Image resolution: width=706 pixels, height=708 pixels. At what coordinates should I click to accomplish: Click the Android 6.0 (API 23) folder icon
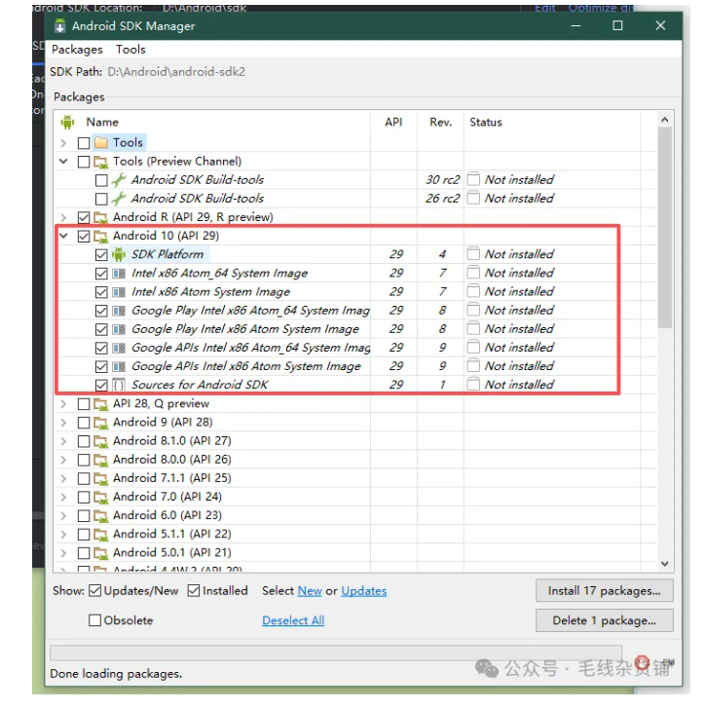(100, 515)
